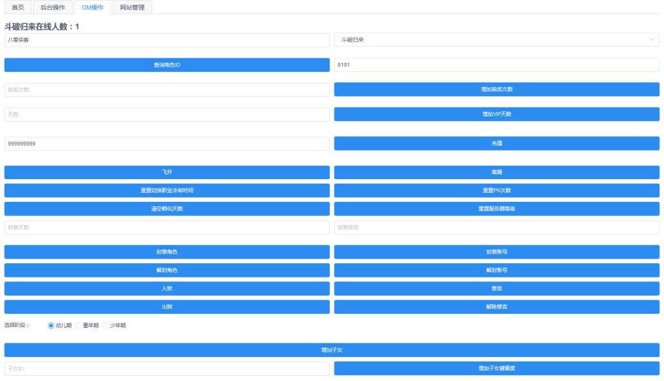Click the 查询角色ID button
This screenshot has width=664, height=381.
coord(167,65)
